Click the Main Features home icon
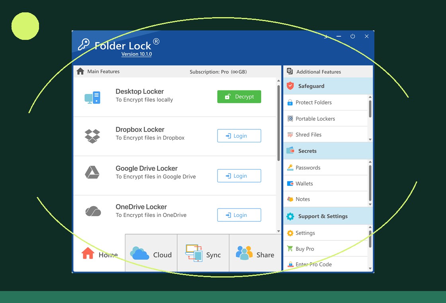 [x=80, y=71]
